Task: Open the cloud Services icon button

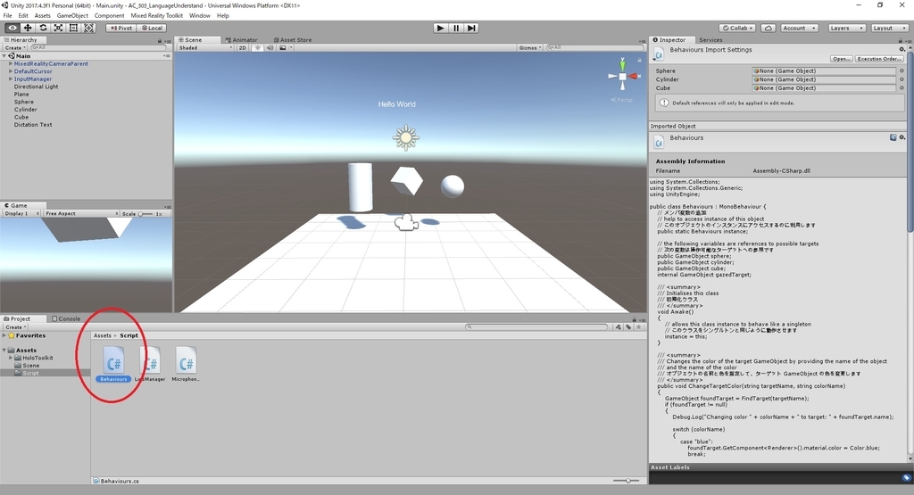Action: (769, 28)
